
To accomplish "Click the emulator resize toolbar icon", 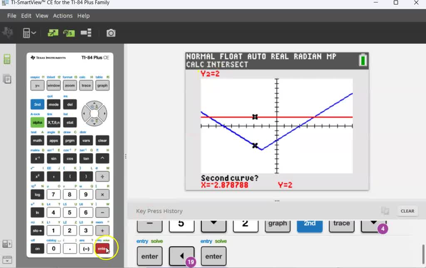I will 52,32.
